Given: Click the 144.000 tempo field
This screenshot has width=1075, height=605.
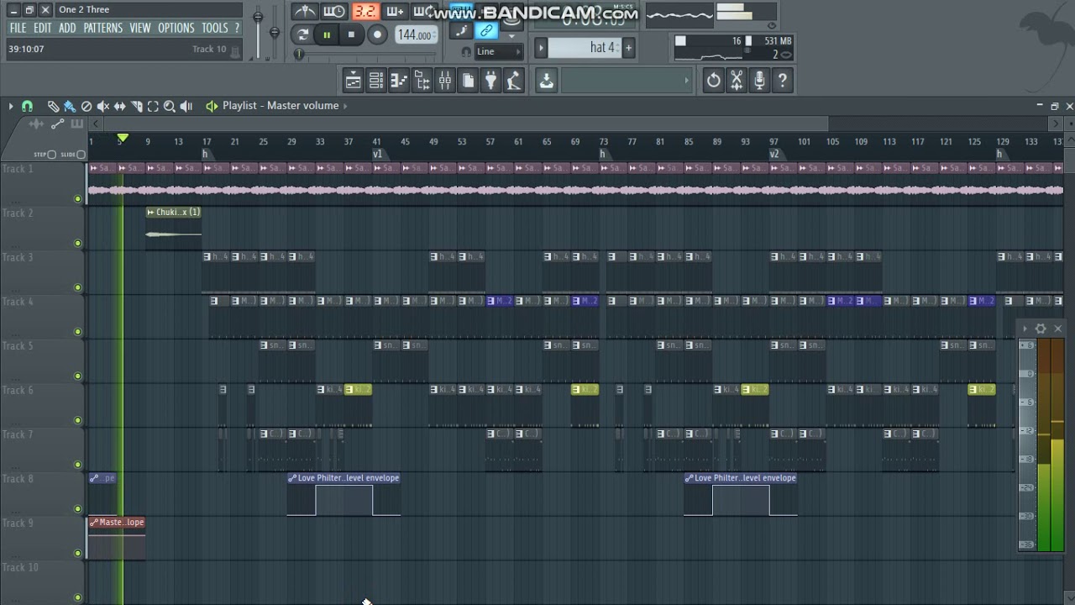Looking at the screenshot, I should coord(416,35).
